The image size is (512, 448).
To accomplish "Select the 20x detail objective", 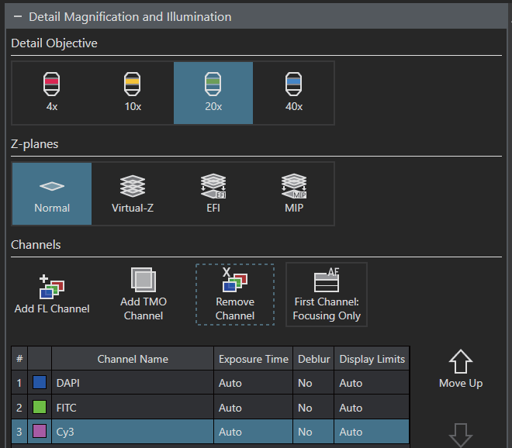I will click(x=213, y=92).
